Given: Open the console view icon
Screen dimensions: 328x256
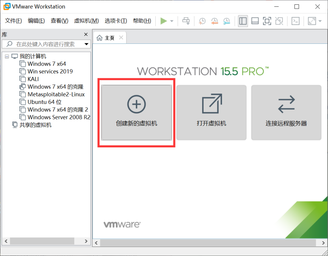Looking at the screenshot, I should [295, 21].
